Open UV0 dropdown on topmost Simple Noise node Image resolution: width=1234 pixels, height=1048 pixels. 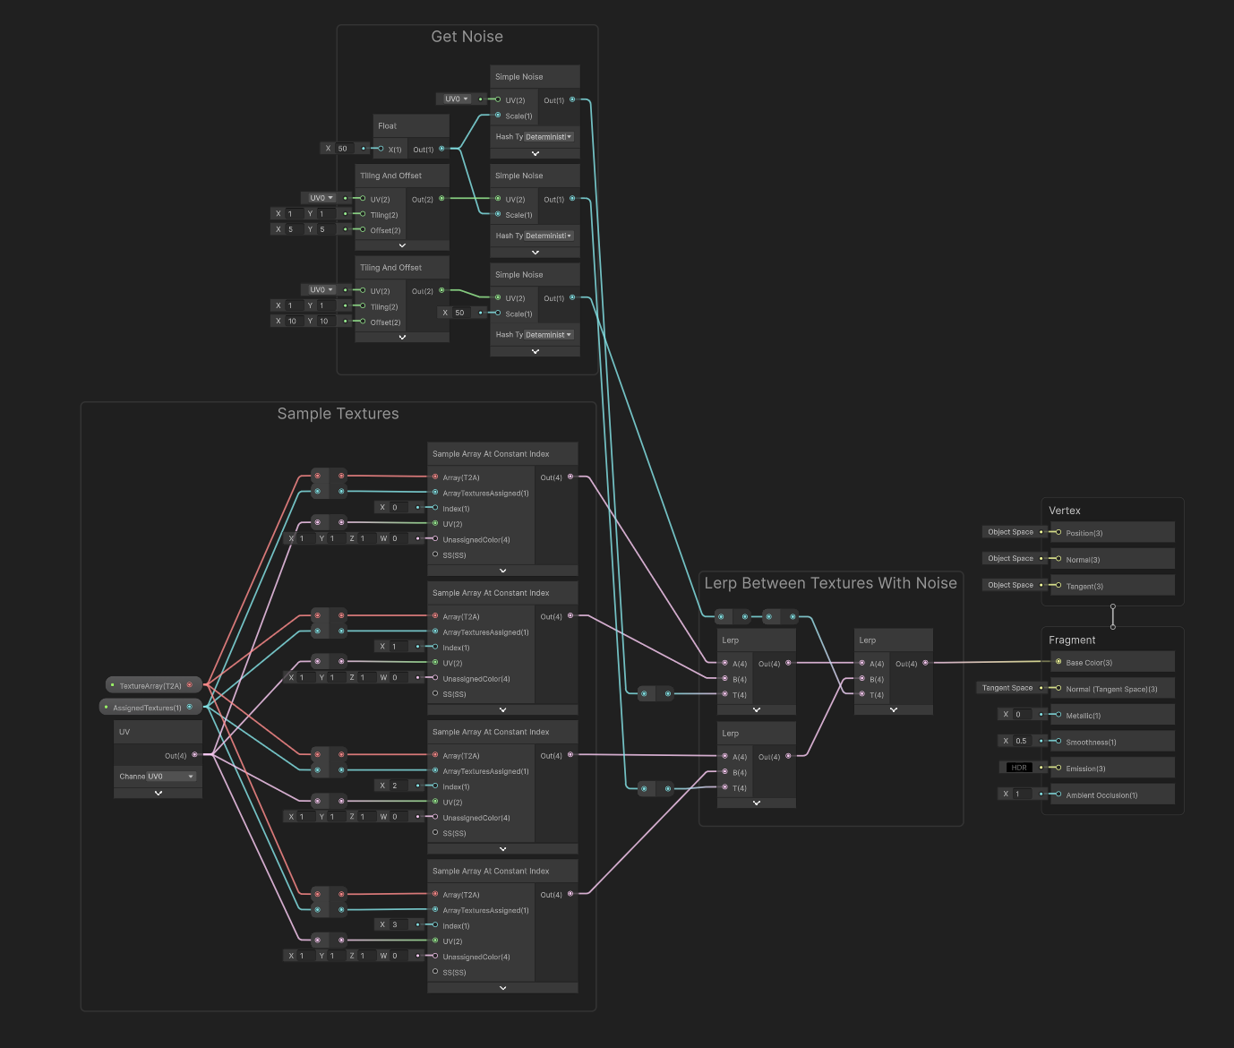click(x=456, y=99)
